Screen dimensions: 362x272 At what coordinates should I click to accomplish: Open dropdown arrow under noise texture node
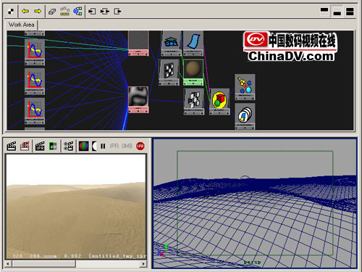click(x=138, y=111)
